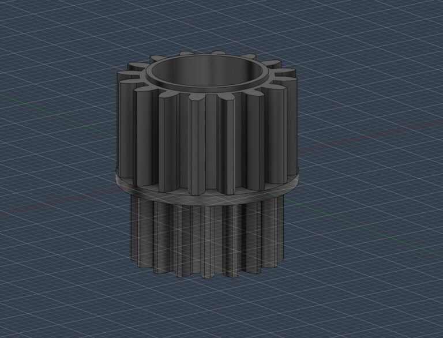Click the front center tooth of the upper gear
Screen dimensions: 443x338
coord(198,144)
